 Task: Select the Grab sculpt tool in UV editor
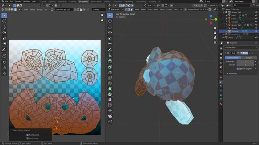point(4,62)
